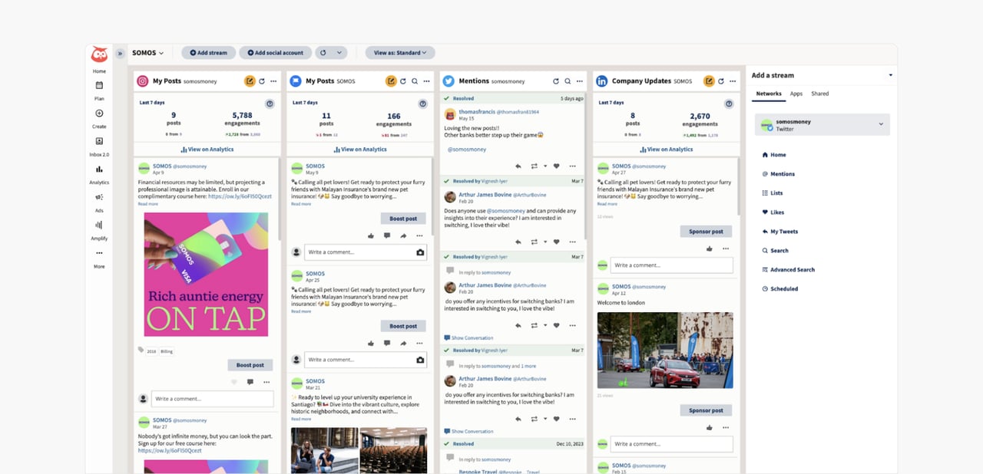The width and height of the screenshot is (983, 474).
Task: Switch to the Shared tab in Add a stream
Action: click(x=820, y=93)
